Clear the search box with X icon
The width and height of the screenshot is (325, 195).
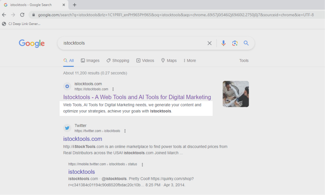[210, 43]
